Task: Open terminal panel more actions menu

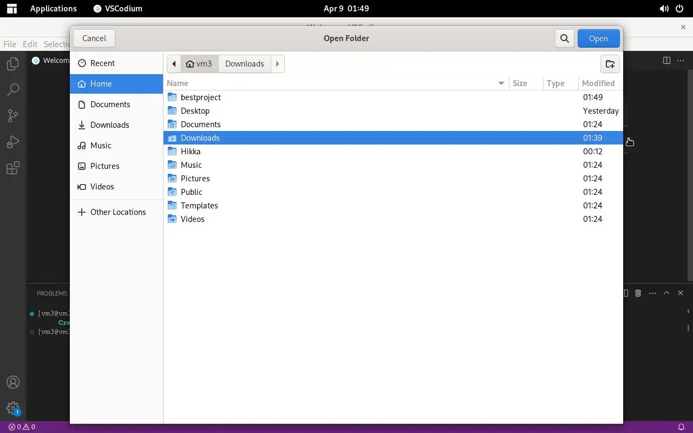Action: 652,293
